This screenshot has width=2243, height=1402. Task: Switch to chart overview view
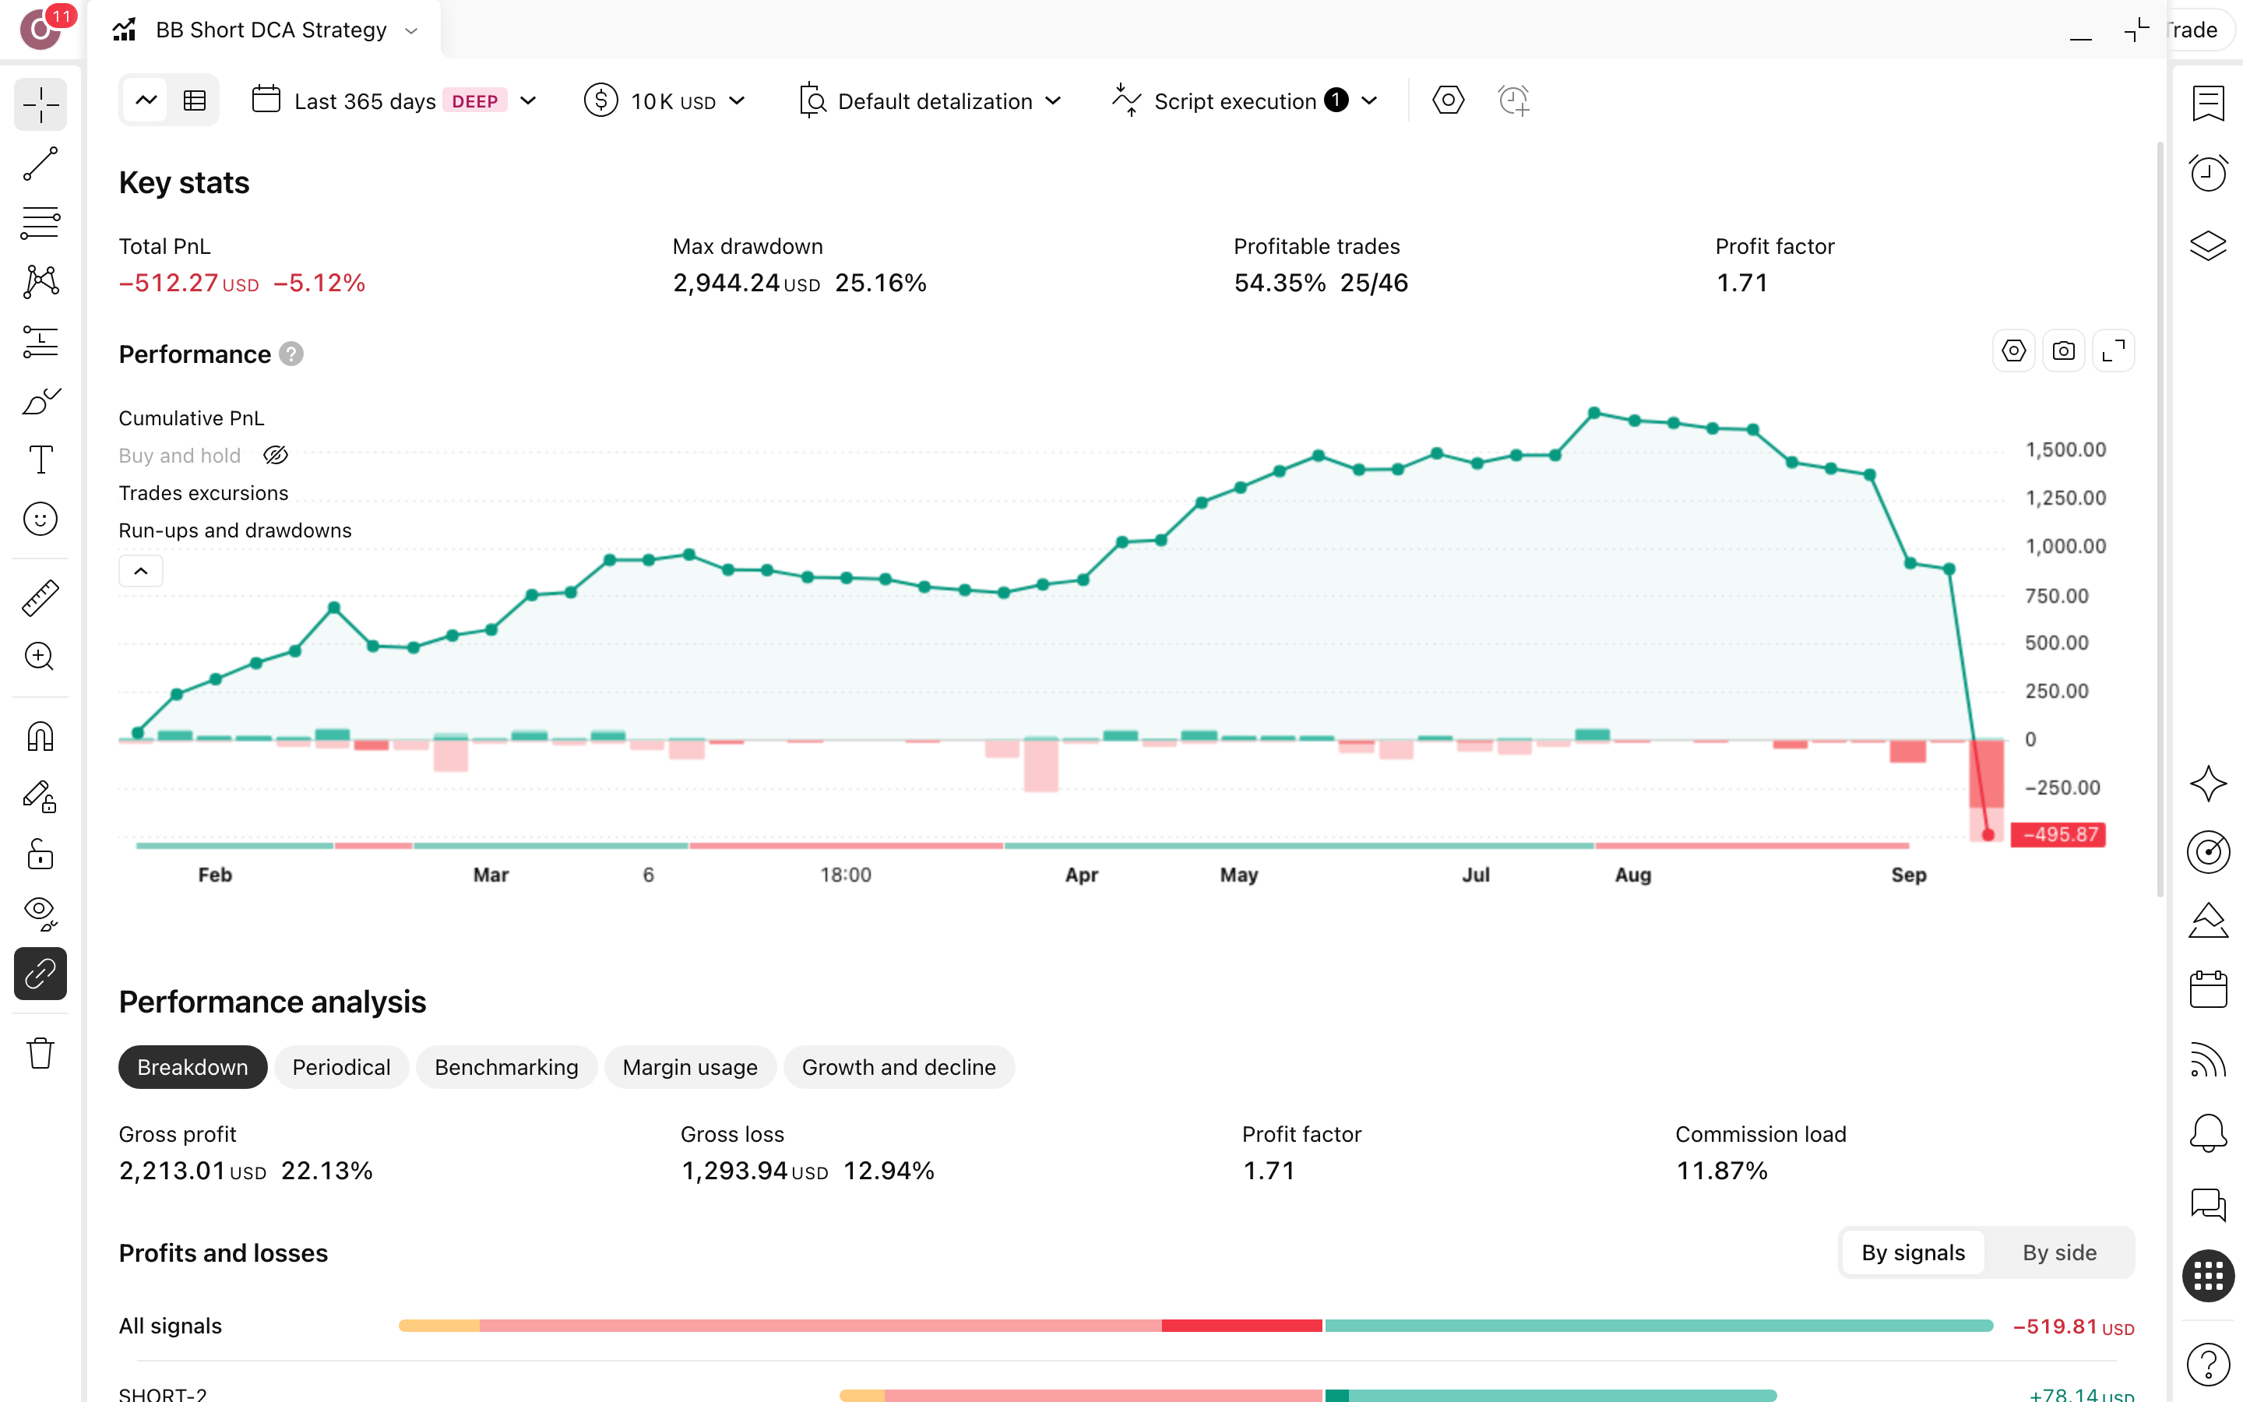146,100
